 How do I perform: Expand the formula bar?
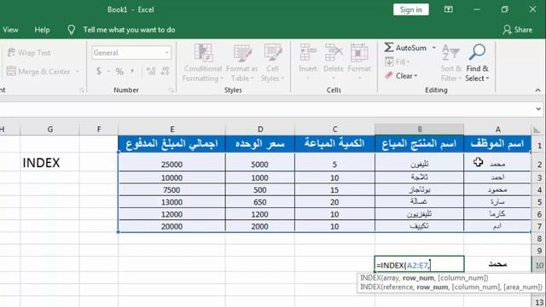(x=538, y=109)
